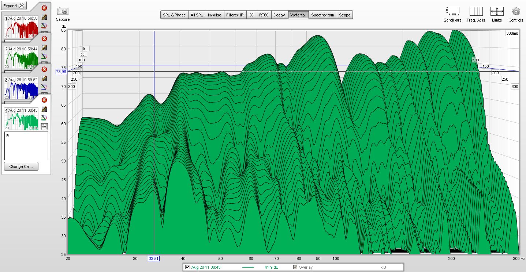Open the Change Cal... dialog

(21, 166)
